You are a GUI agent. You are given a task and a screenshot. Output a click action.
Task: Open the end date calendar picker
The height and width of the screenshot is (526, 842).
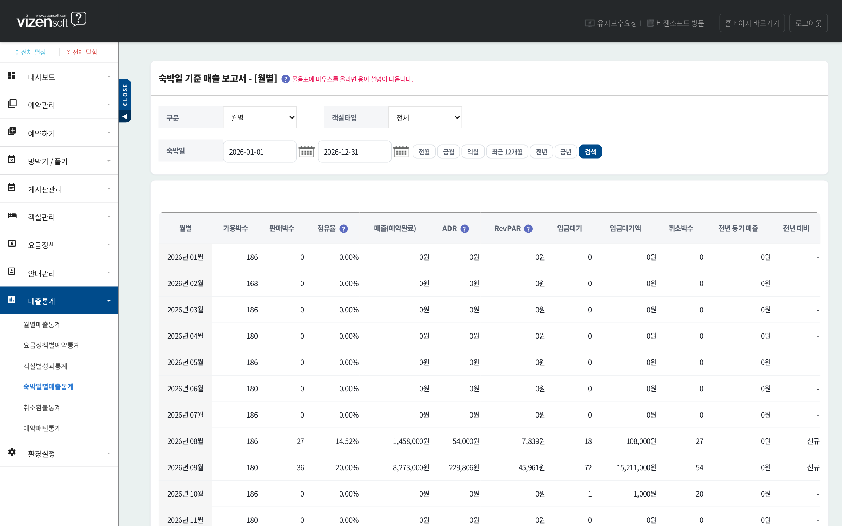click(x=401, y=151)
